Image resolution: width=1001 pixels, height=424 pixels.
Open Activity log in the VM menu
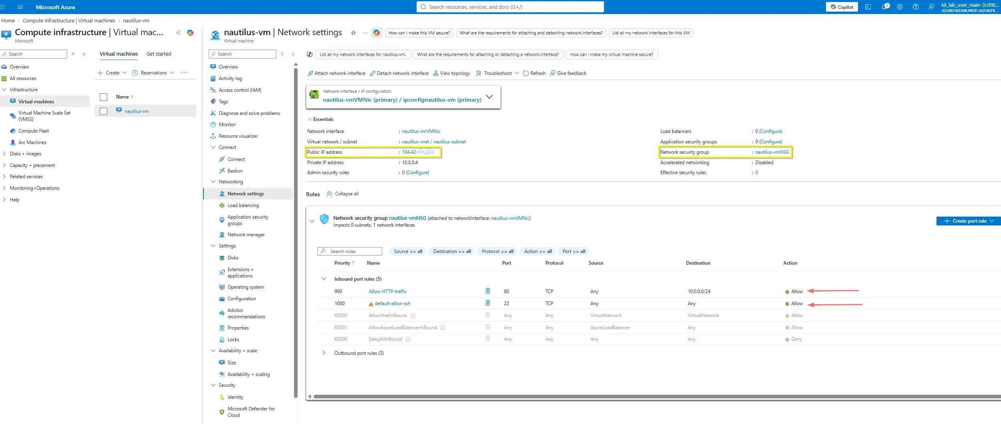(230, 78)
